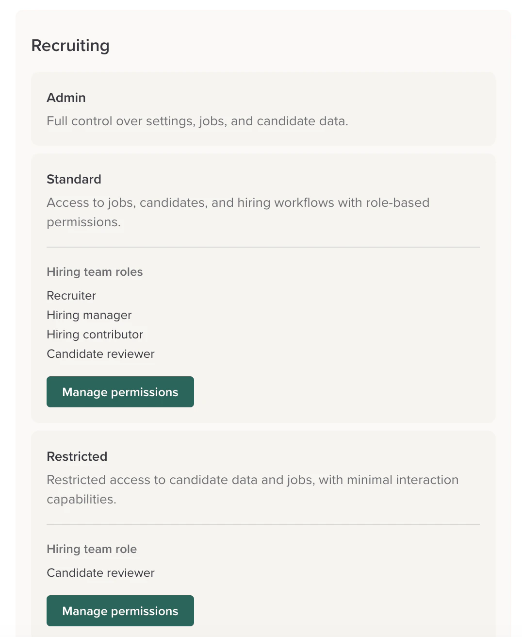Select the Admin access level title

tap(66, 98)
